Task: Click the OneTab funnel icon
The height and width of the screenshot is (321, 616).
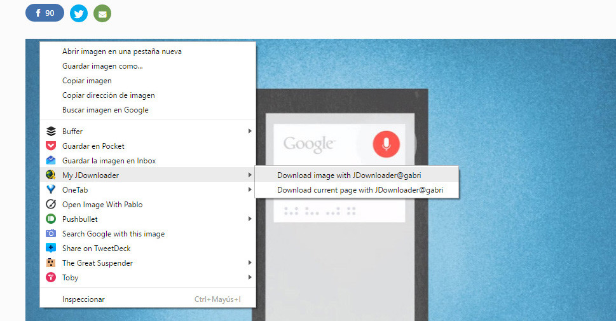Action: [51, 189]
